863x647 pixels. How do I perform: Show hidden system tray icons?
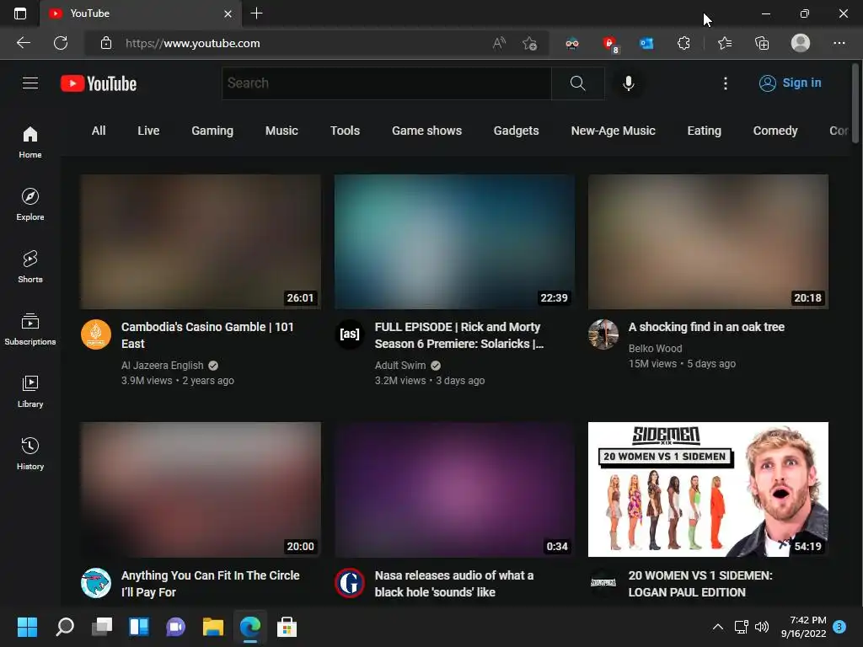point(718,627)
